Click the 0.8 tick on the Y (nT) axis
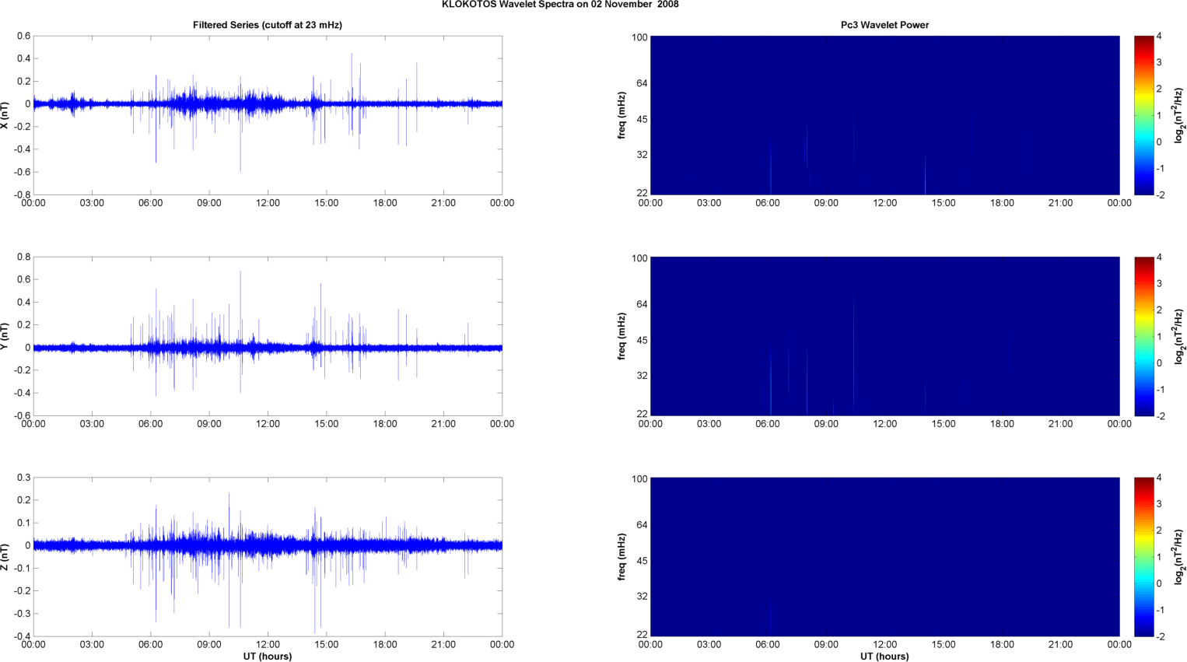Image resolution: width=1187 pixels, height=662 pixels. coord(24,257)
